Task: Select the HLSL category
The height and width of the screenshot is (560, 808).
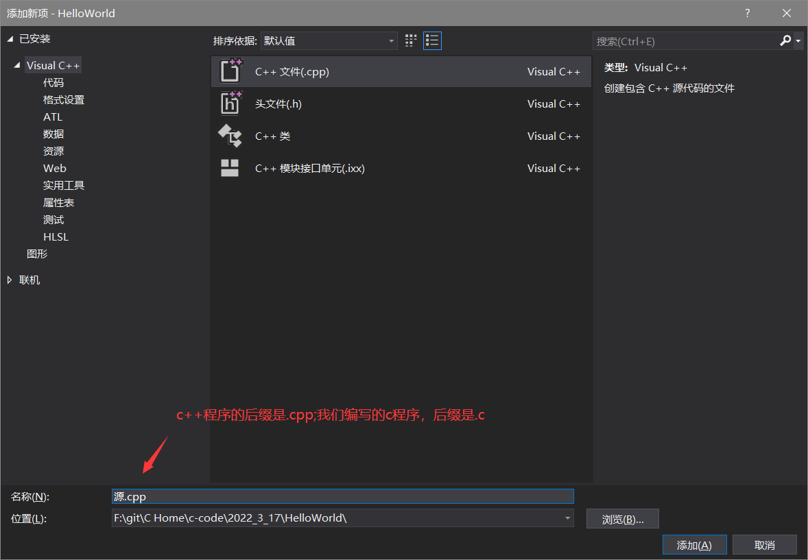Action: tap(56, 237)
